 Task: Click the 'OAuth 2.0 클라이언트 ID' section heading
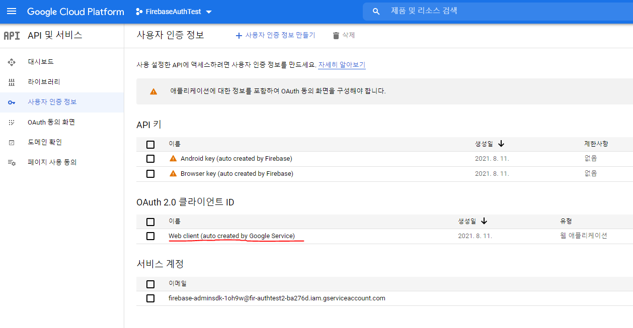point(185,202)
